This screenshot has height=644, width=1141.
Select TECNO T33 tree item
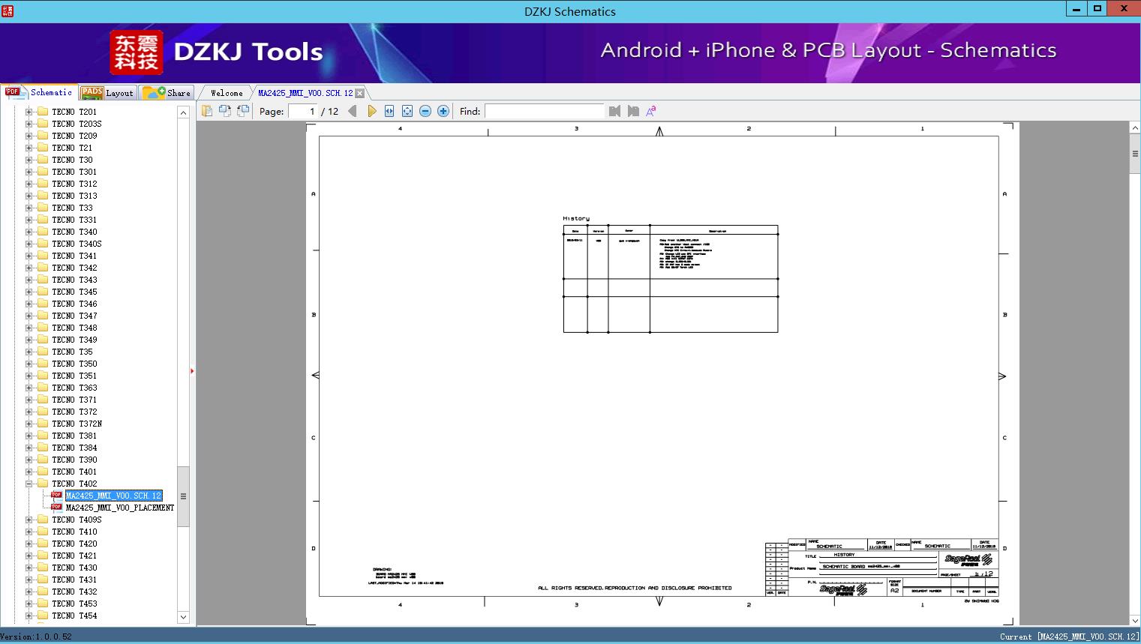pyautogui.click(x=72, y=208)
